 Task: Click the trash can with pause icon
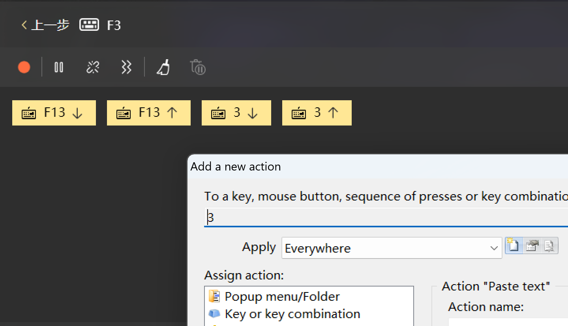point(198,67)
